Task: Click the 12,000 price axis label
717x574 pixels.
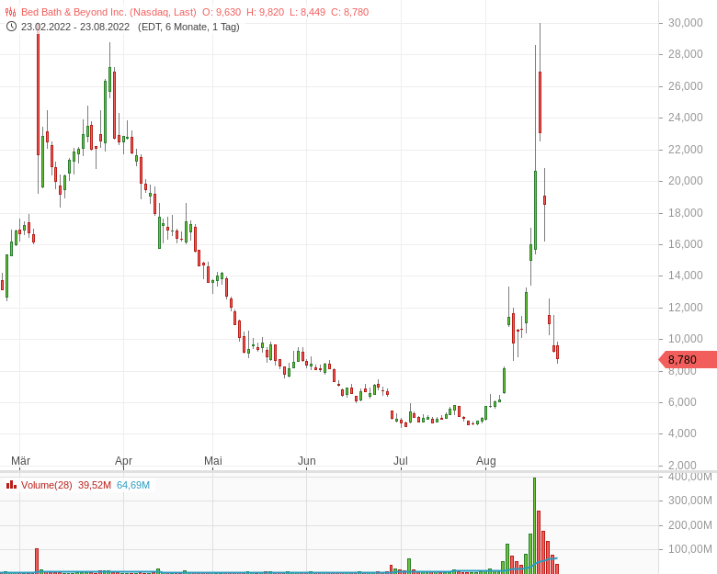Action: (x=686, y=308)
